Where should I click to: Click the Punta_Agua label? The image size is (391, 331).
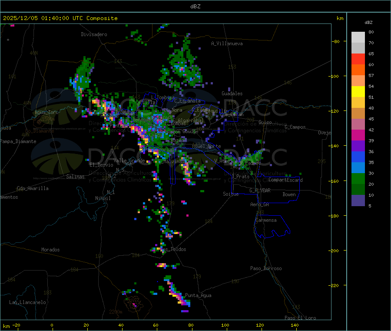(x=198, y=295)
